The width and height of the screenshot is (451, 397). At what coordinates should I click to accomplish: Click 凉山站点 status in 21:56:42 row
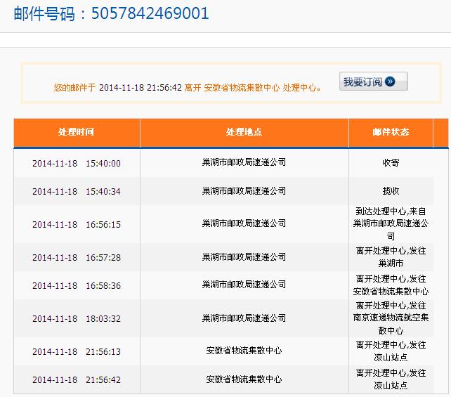tap(391, 379)
